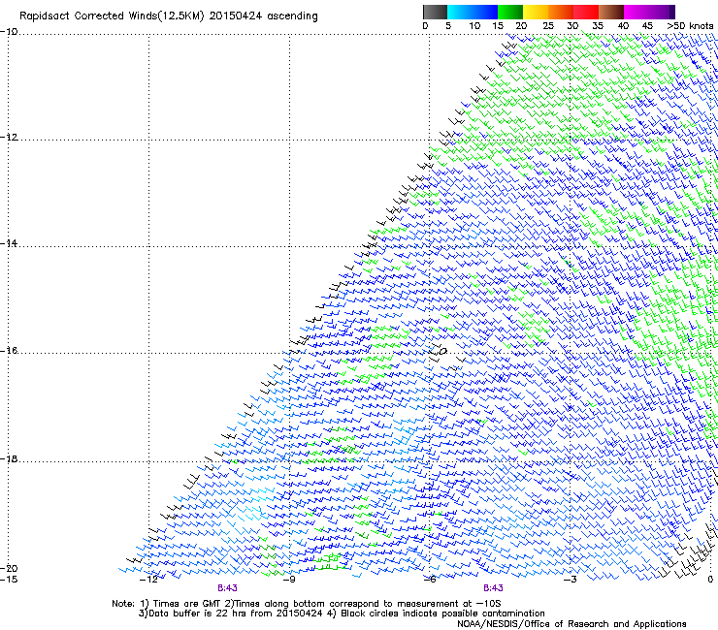Click the latitude label '-16'
This screenshot has width=718, height=630.
point(9,351)
